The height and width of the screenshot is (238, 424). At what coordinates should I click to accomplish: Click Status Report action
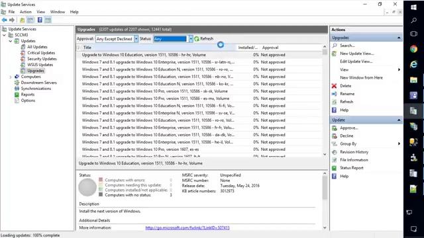352,168
